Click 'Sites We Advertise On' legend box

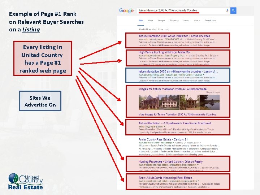40,101
